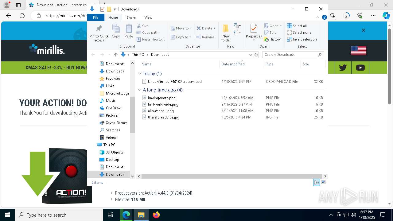Click the horizontal scrollbar in file list
This screenshot has width=393, height=221.
point(231,176)
